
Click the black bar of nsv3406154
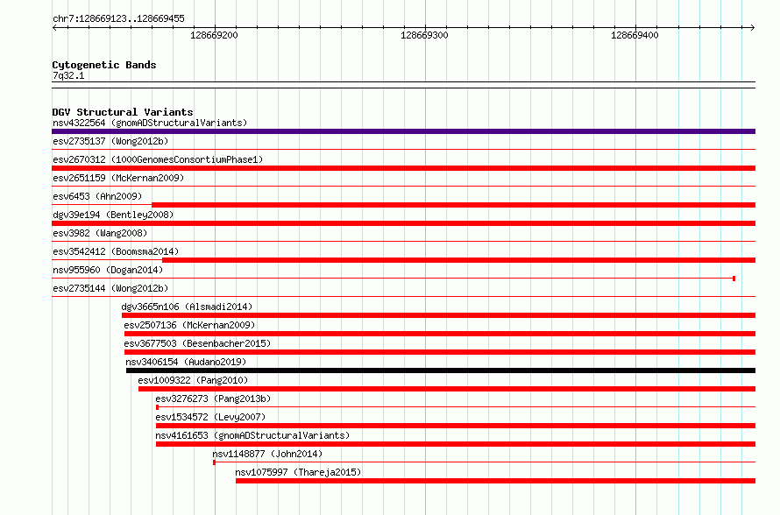tap(441, 370)
